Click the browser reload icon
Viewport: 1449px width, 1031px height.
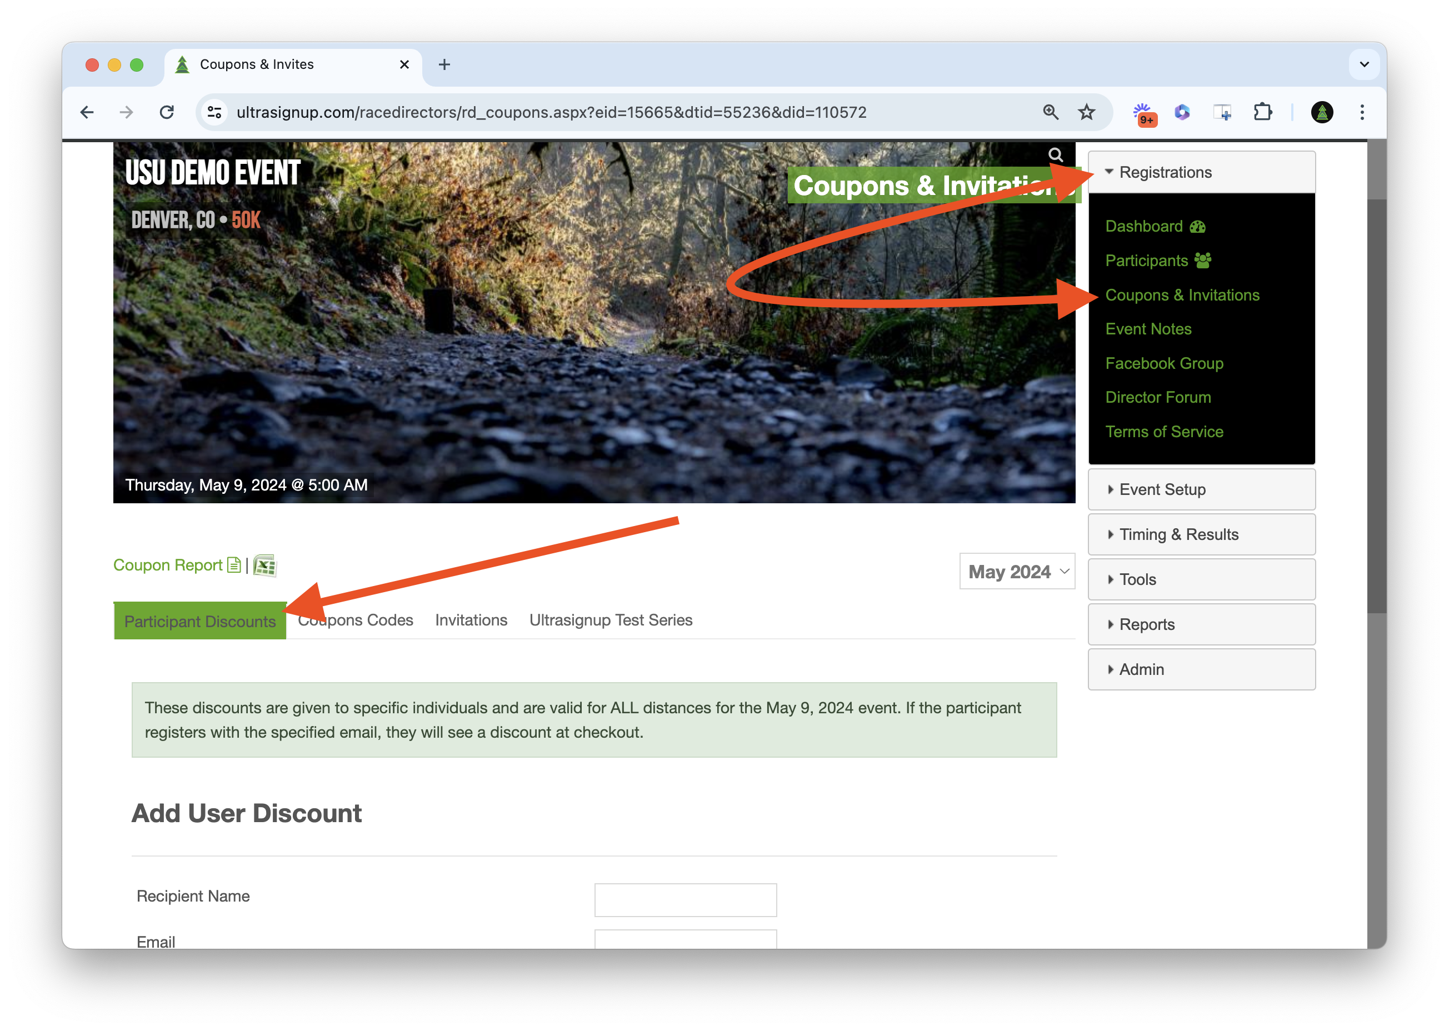tap(167, 112)
